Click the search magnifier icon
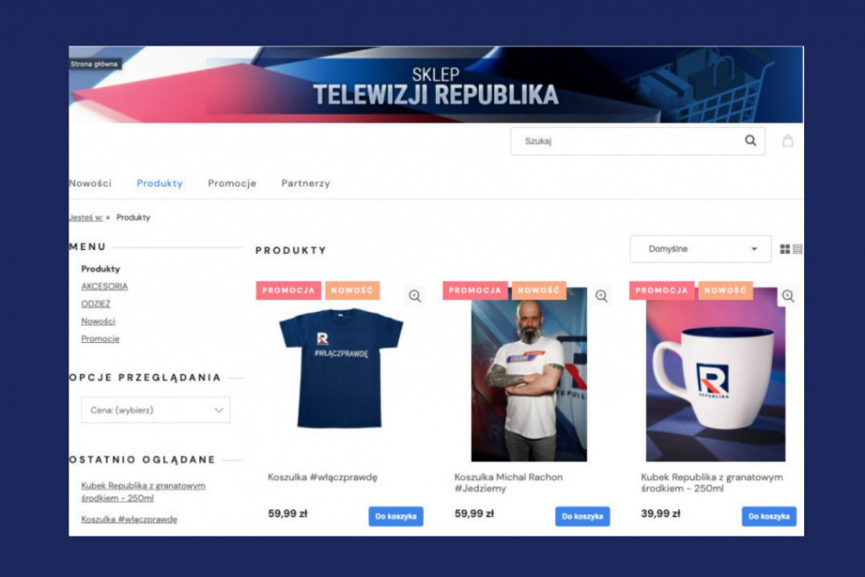 pyautogui.click(x=750, y=141)
